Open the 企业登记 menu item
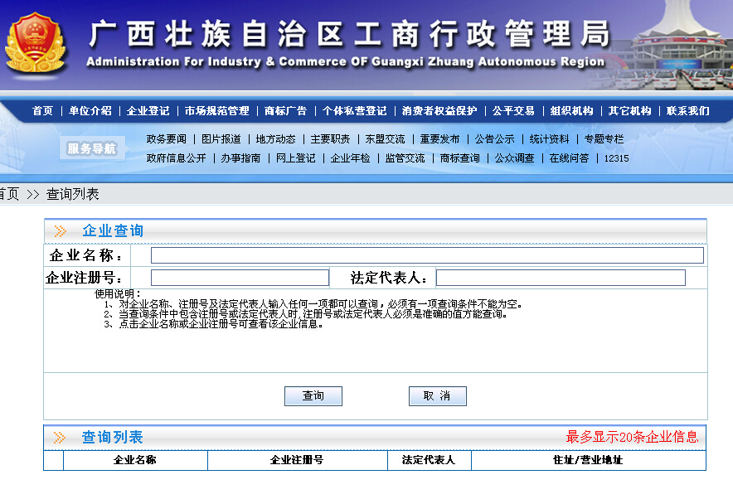Screen dimensions: 733x499 [148, 111]
